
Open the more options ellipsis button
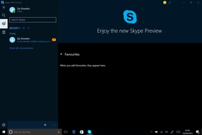coord(54,125)
